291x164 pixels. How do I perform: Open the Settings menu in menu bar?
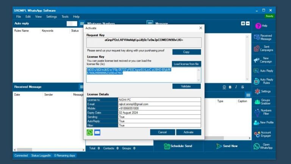[52, 17]
